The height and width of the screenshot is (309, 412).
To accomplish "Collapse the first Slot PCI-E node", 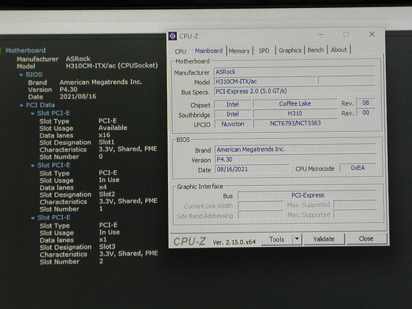I will coord(33,113).
